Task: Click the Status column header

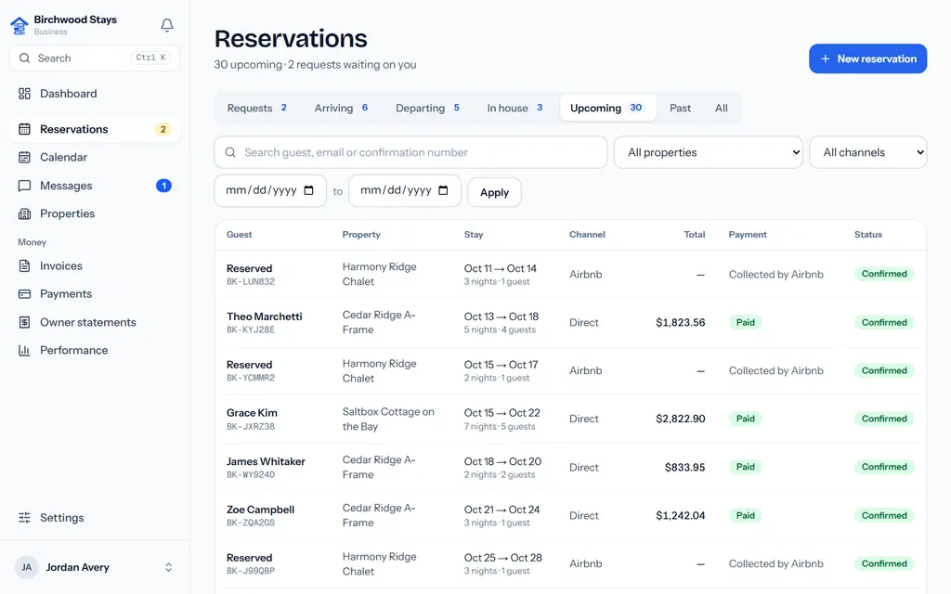Action: tap(868, 235)
